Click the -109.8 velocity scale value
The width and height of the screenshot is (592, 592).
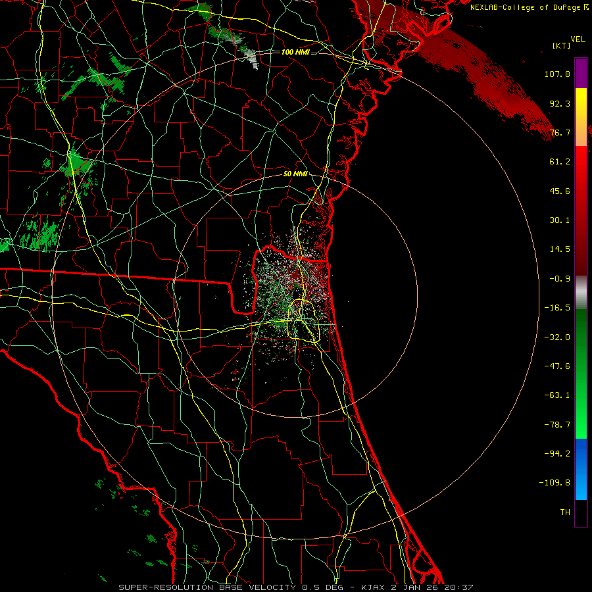(x=555, y=483)
